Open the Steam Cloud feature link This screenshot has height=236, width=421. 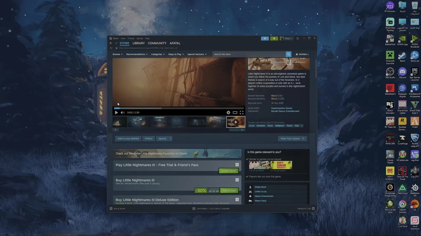(260, 201)
